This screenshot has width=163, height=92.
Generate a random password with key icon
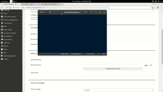(x=151, y=65)
